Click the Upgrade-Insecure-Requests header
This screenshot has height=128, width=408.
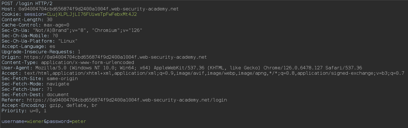coord(38,52)
